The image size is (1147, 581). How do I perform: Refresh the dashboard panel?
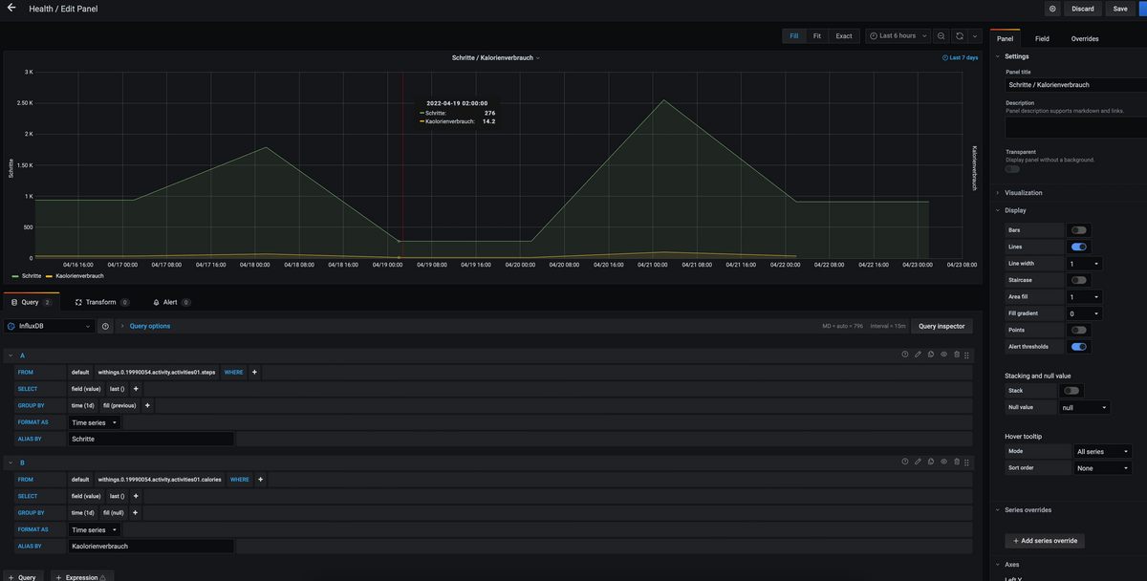(960, 36)
